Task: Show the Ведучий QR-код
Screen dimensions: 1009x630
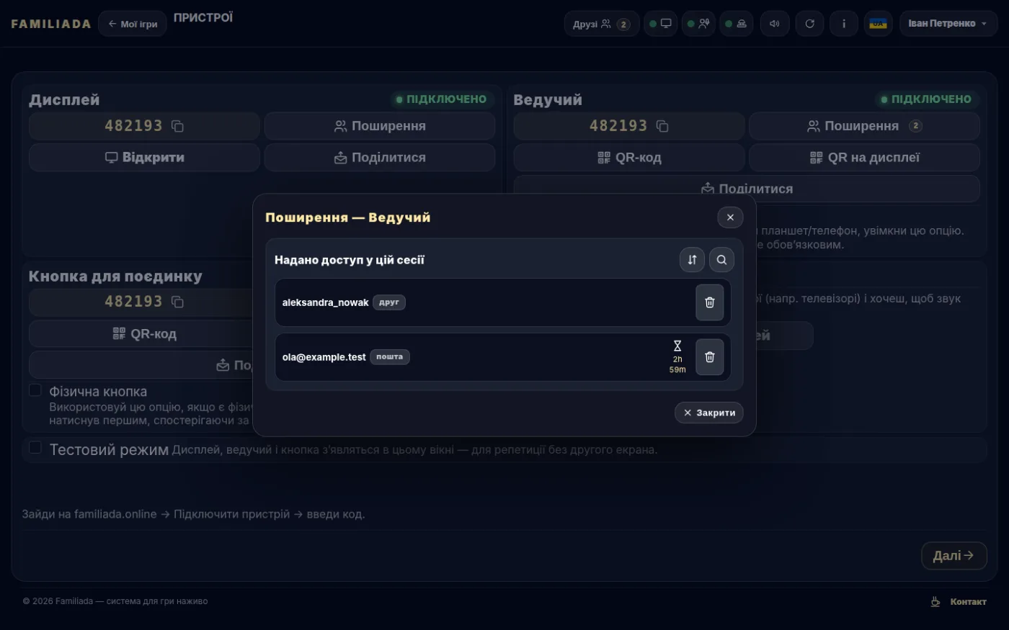Action: (629, 158)
